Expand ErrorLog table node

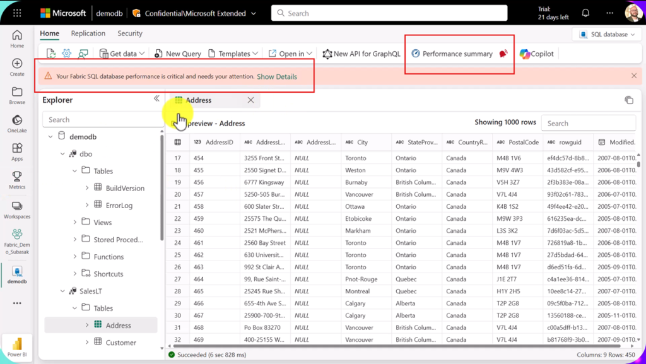click(x=87, y=205)
